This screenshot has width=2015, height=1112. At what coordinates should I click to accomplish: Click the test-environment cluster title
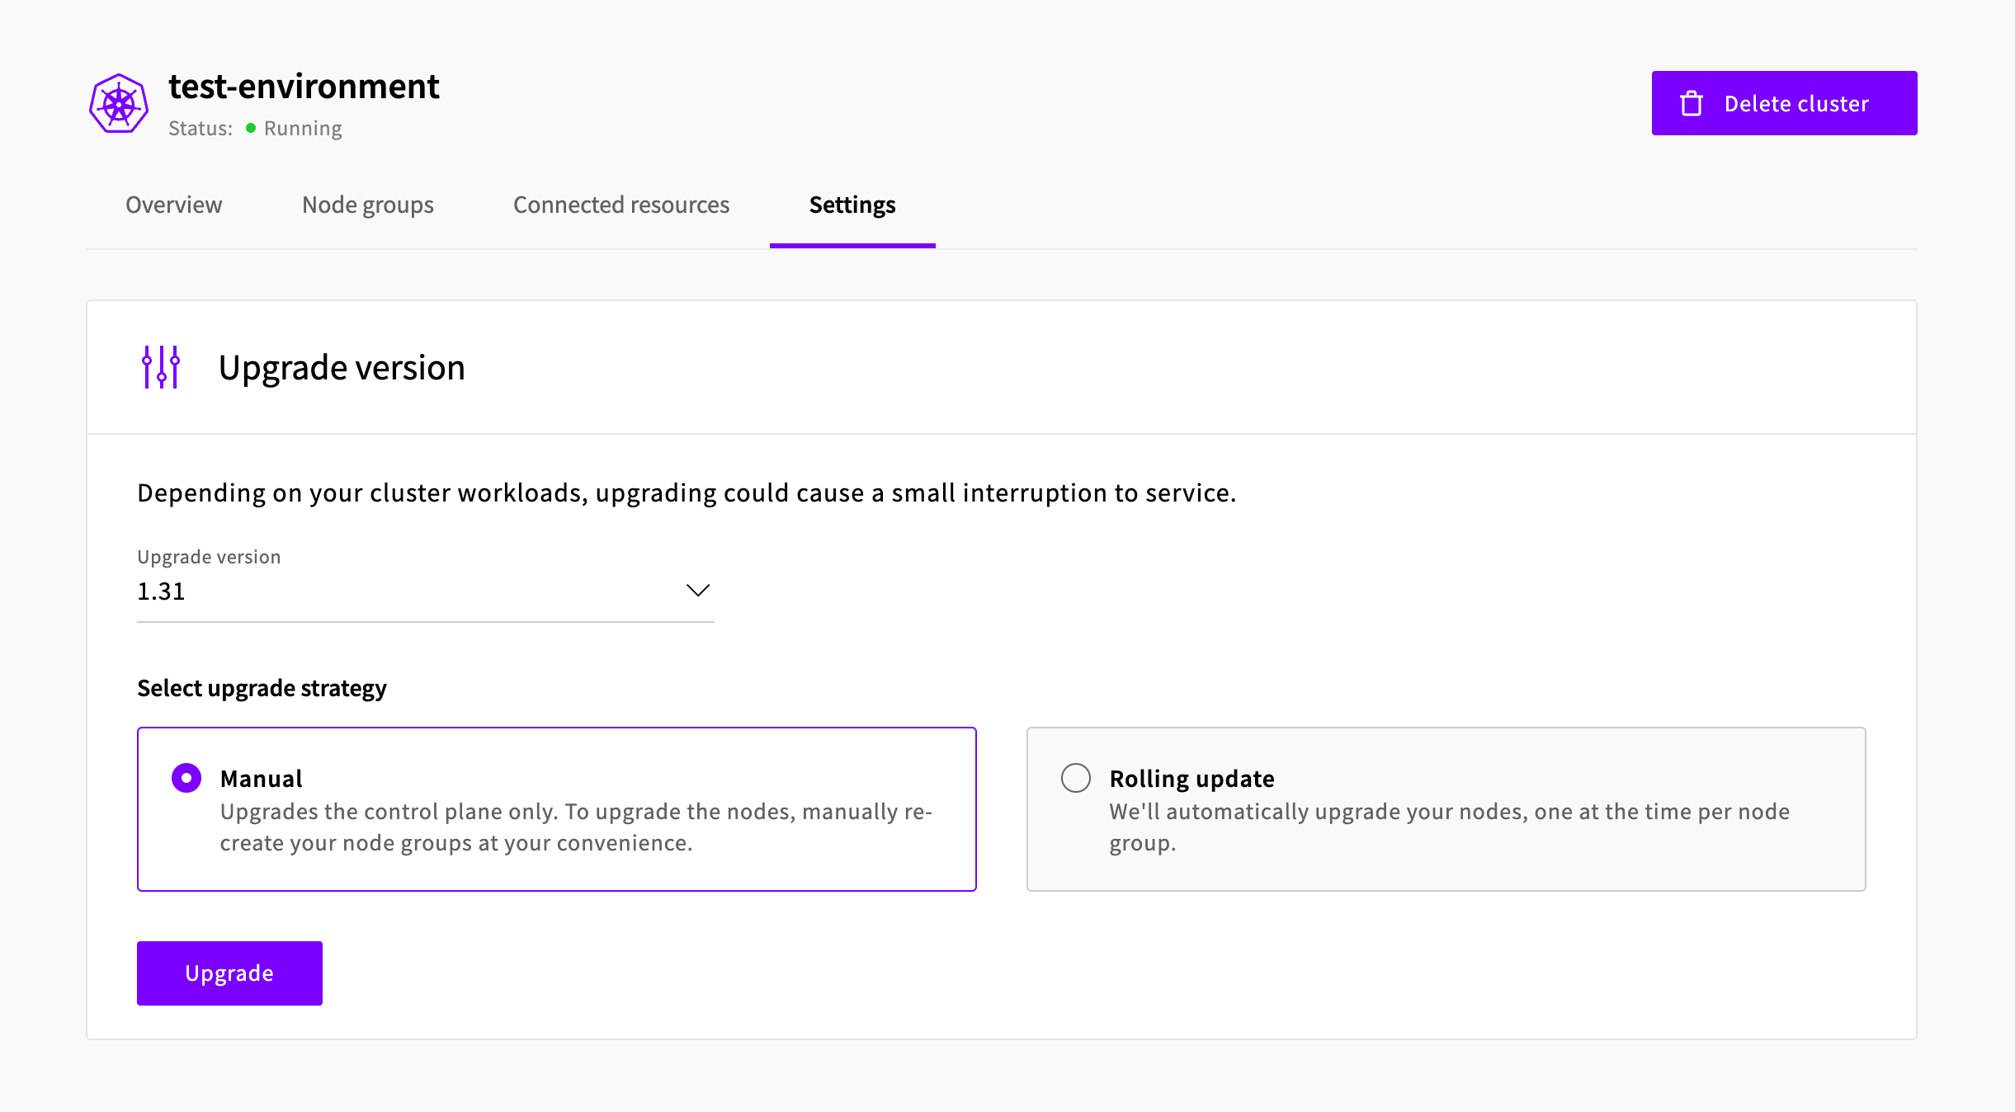point(304,87)
